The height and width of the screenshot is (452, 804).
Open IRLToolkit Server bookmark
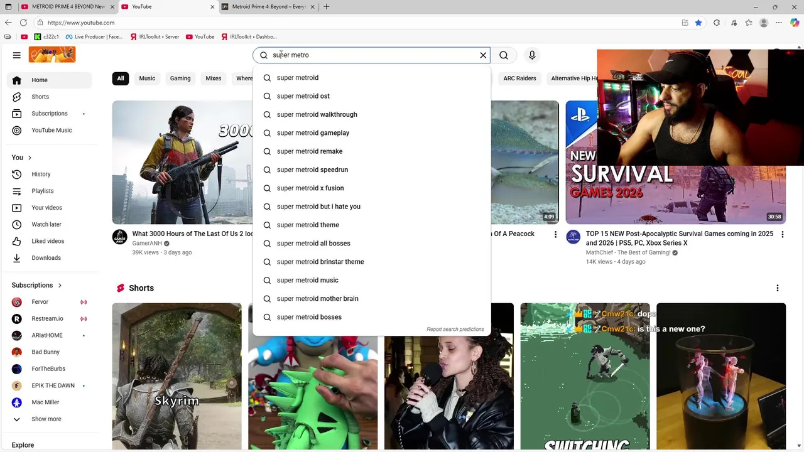pyautogui.click(x=155, y=37)
